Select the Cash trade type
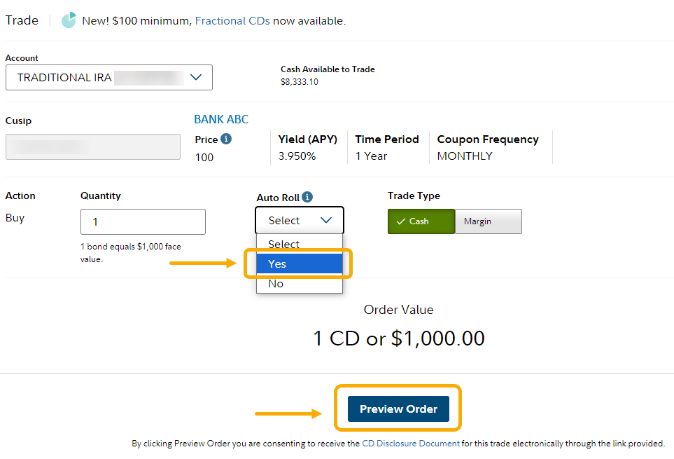The width and height of the screenshot is (674, 459). click(421, 221)
